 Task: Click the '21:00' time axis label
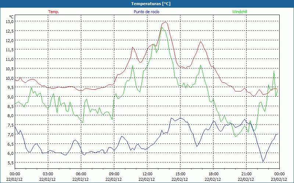[246, 174]
